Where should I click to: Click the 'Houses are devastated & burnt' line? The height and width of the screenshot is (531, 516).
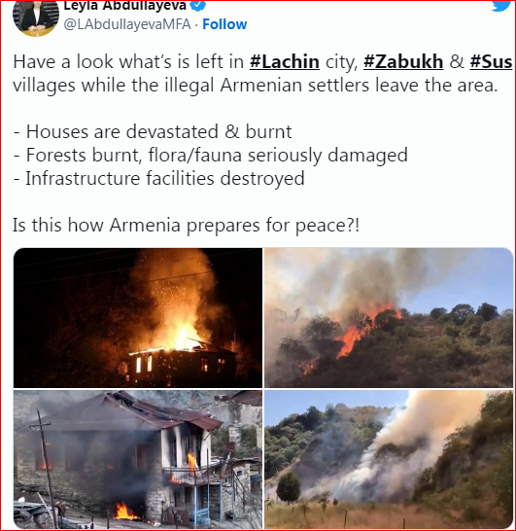click(x=153, y=131)
